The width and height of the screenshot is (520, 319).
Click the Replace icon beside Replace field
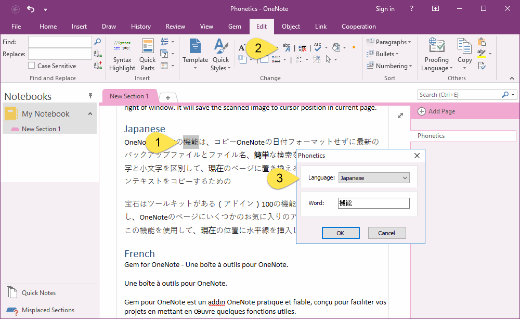pyautogui.click(x=98, y=54)
